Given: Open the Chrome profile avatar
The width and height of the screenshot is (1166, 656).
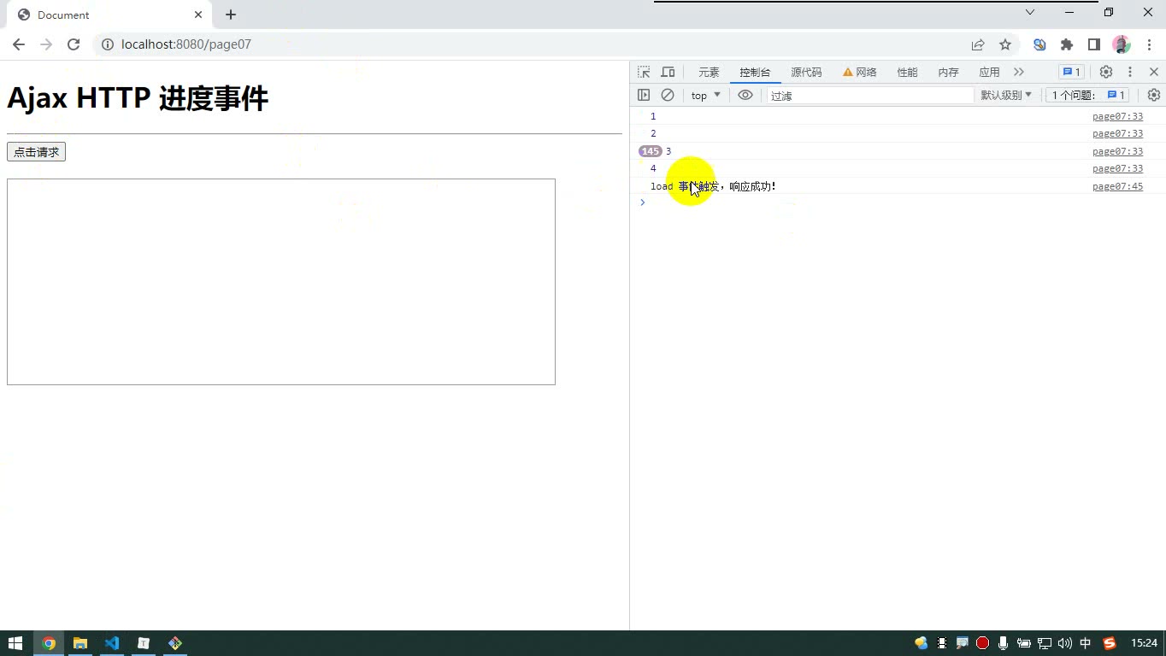Looking at the screenshot, I should pos(1122,44).
